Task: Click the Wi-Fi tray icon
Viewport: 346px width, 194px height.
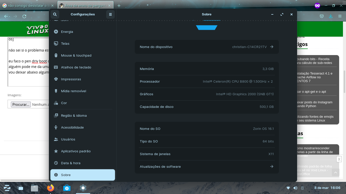Action: click(x=288, y=188)
